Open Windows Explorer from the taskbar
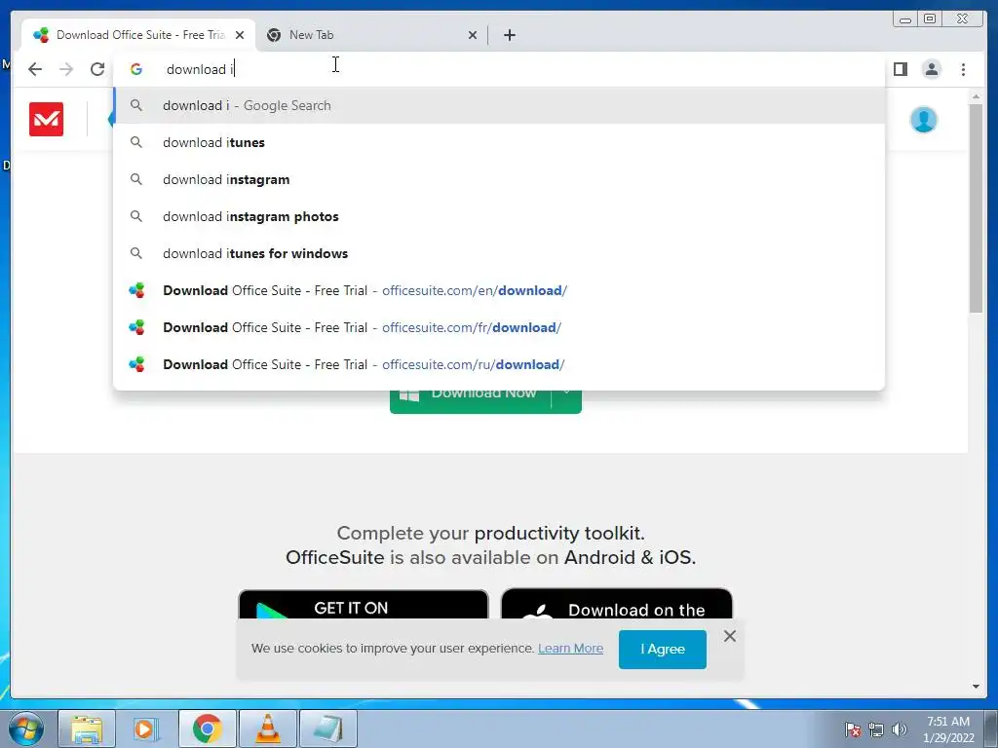 coord(87,729)
